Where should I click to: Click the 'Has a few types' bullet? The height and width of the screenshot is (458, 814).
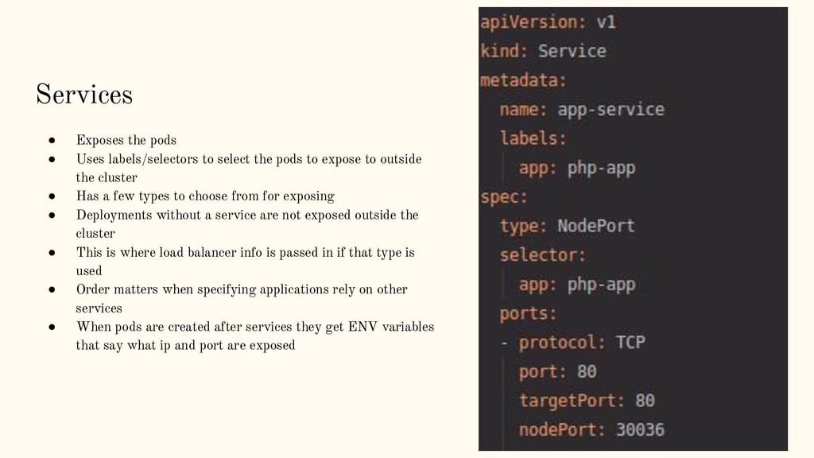[x=204, y=196]
